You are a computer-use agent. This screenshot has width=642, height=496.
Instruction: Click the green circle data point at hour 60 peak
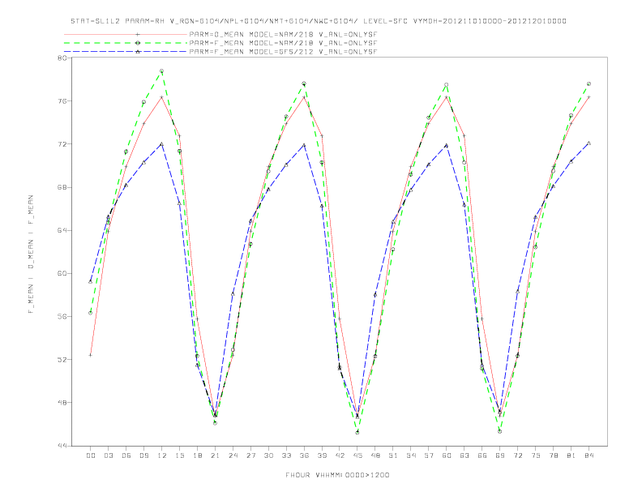tap(447, 85)
